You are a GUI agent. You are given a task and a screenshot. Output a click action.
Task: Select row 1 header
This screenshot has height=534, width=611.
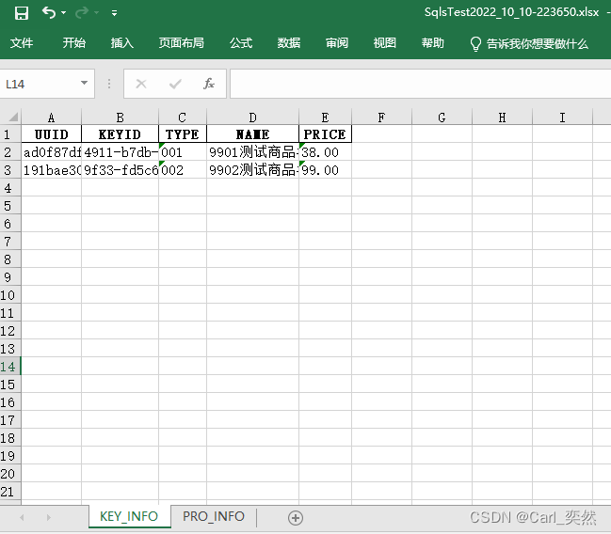(x=10, y=134)
